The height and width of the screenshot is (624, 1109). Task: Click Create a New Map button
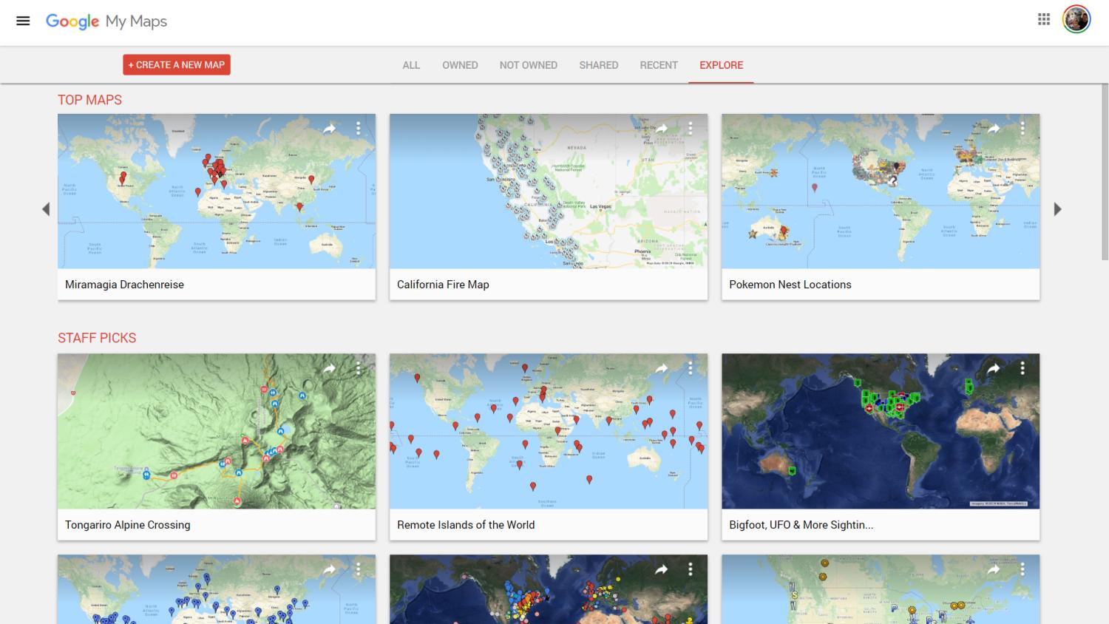pos(177,65)
